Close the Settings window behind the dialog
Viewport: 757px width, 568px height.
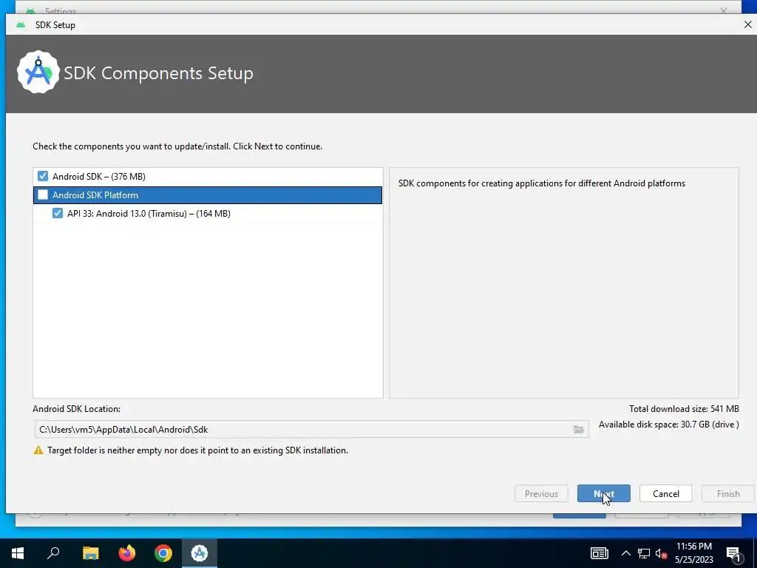[723, 10]
